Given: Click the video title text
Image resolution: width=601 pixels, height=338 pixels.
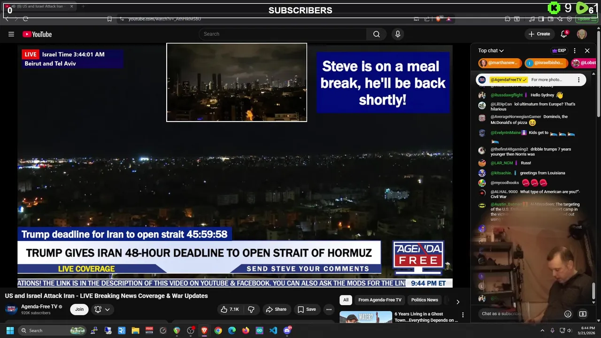Looking at the screenshot, I should pyautogui.click(x=107, y=296).
